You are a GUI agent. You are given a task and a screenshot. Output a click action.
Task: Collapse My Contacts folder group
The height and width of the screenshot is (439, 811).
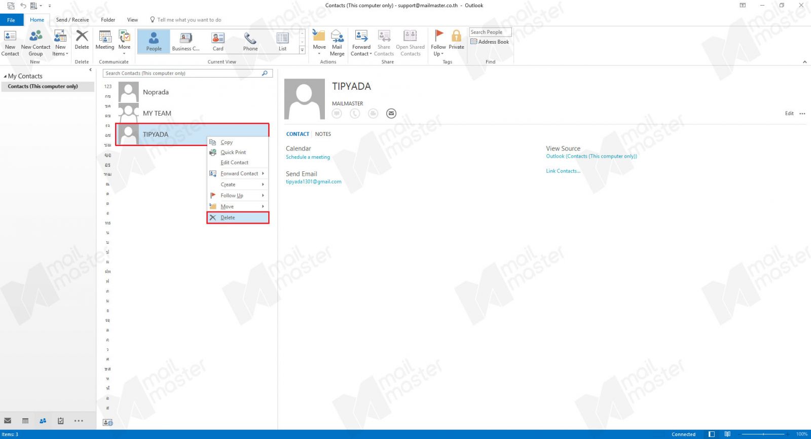(5, 77)
